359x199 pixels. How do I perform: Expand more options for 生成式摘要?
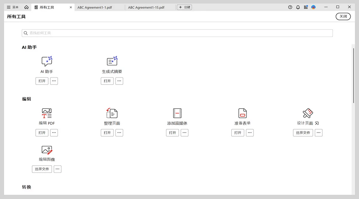tap(119, 81)
